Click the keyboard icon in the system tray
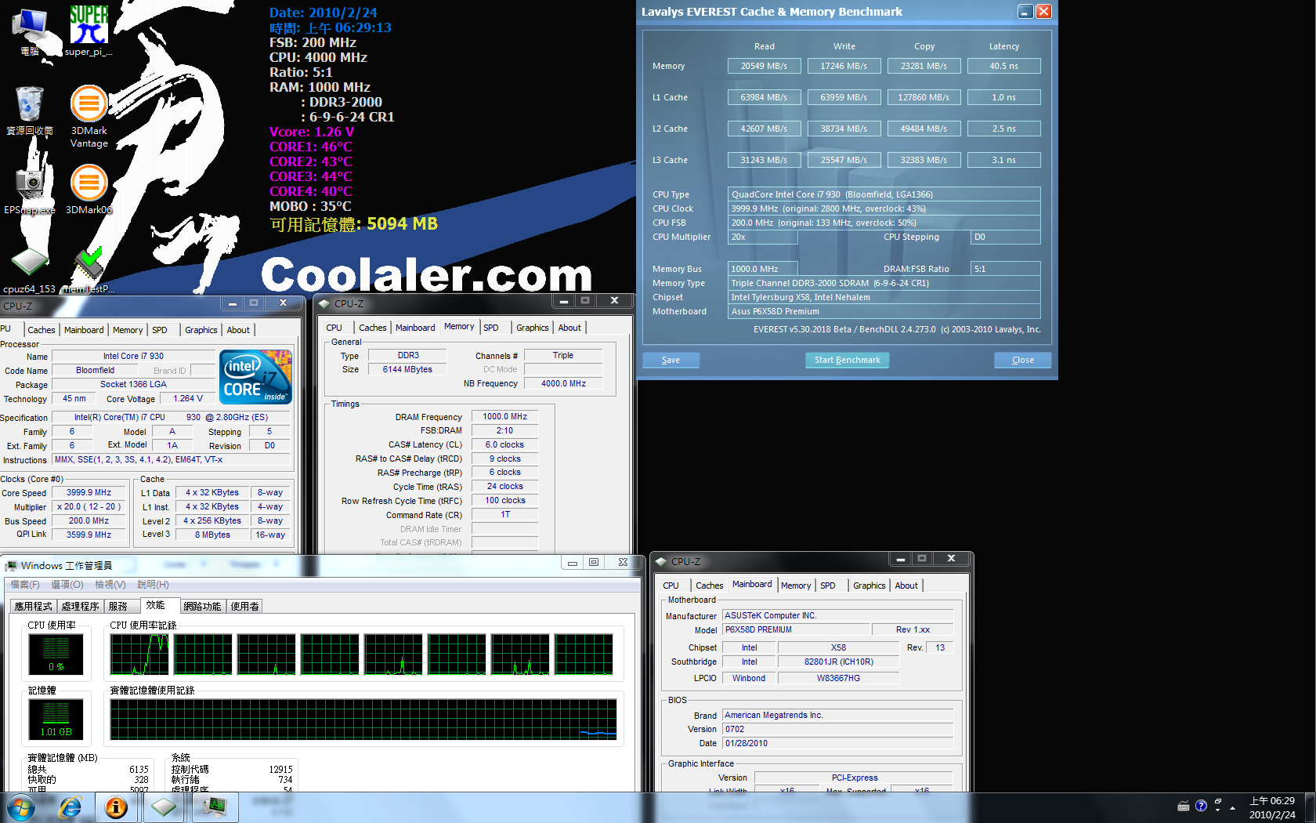The image size is (1316, 823). pyautogui.click(x=1184, y=806)
